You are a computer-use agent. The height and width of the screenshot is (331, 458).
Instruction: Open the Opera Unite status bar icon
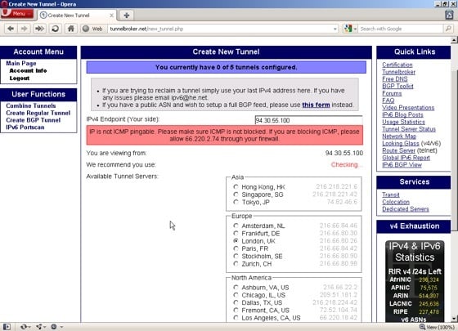click(39, 327)
